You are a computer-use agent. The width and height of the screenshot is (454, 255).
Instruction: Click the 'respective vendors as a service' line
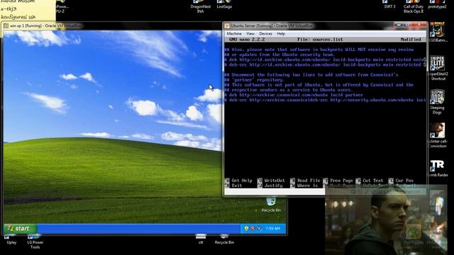tap(289, 90)
